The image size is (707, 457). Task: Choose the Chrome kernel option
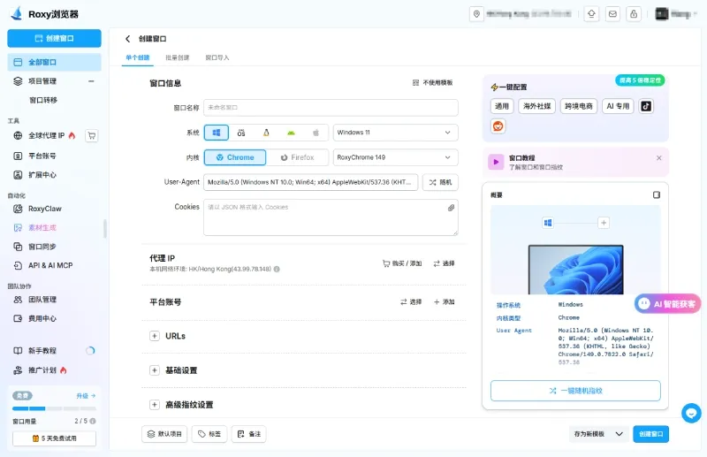pyautogui.click(x=235, y=157)
